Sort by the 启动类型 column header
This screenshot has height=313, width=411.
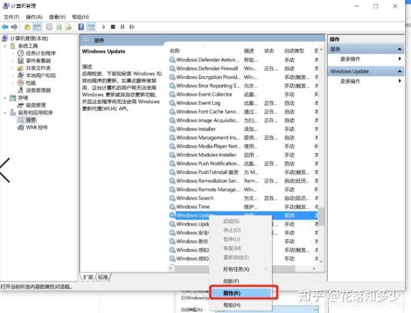tap(295, 51)
